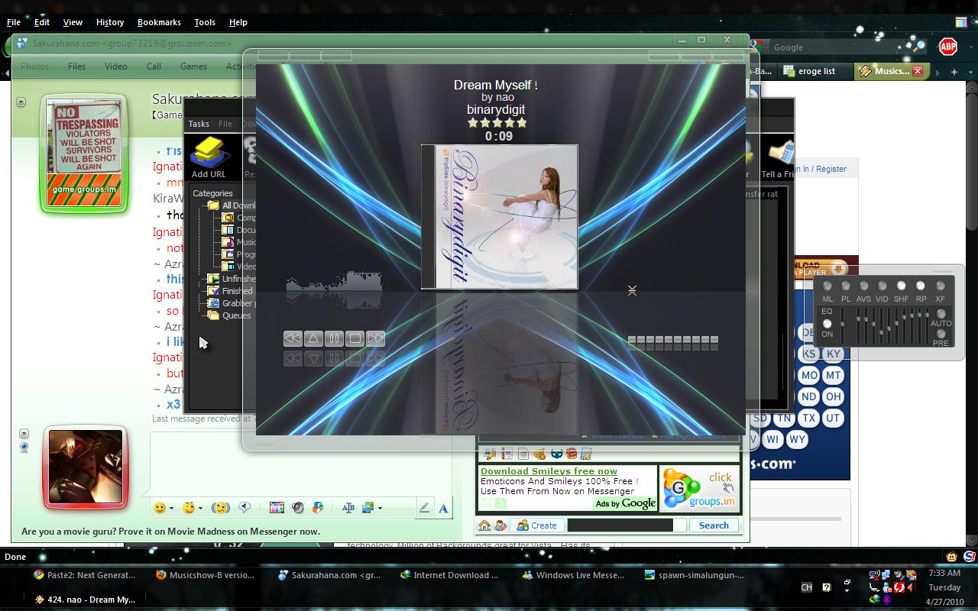Viewport: 978px width, 611px height.
Task: Open the File menu in Firefox
Action: pos(14,22)
